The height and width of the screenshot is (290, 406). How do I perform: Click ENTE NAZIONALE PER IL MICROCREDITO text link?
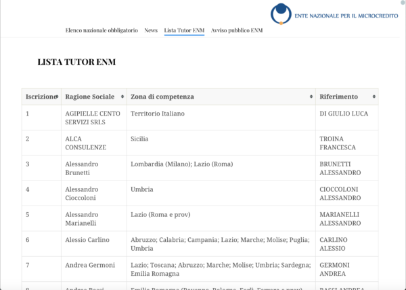(346, 16)
